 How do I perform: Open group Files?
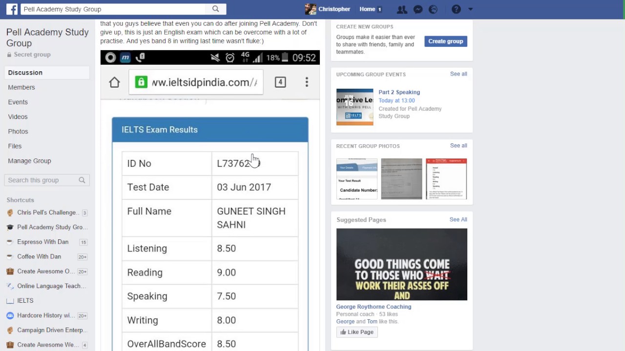click(x=15, y=146)
